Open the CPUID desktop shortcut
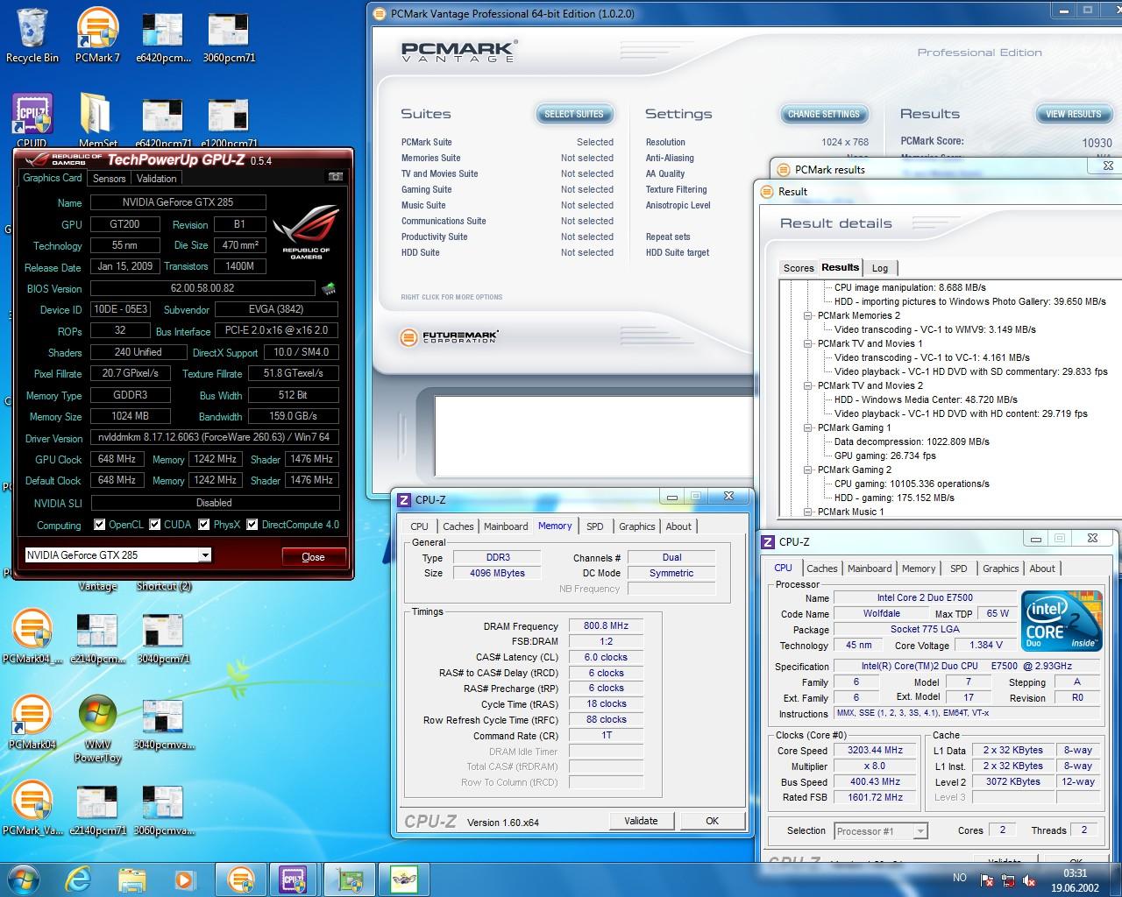 point(32,119)
